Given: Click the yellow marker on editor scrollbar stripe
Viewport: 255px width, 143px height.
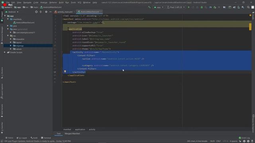Looking at the screenshot, I should pos(250,27).
